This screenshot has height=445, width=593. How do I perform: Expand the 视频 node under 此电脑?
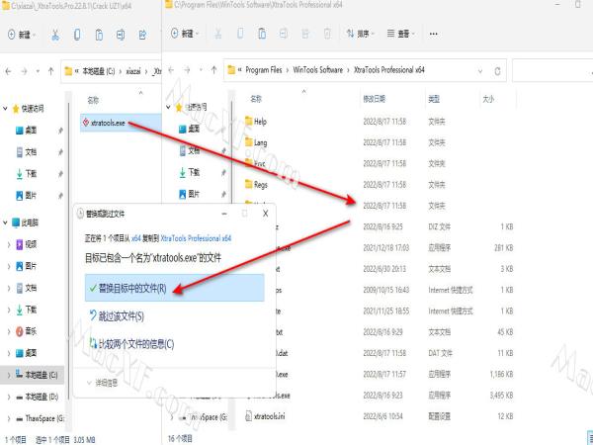point(9,244)
